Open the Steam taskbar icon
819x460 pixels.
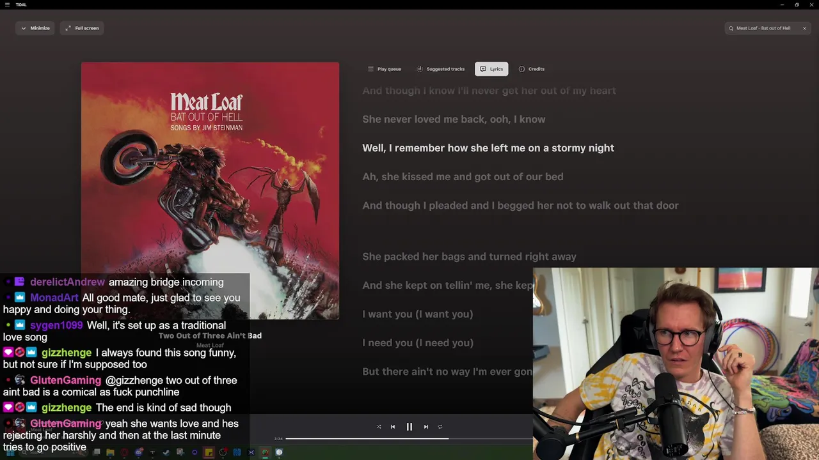tap(166, 452)
